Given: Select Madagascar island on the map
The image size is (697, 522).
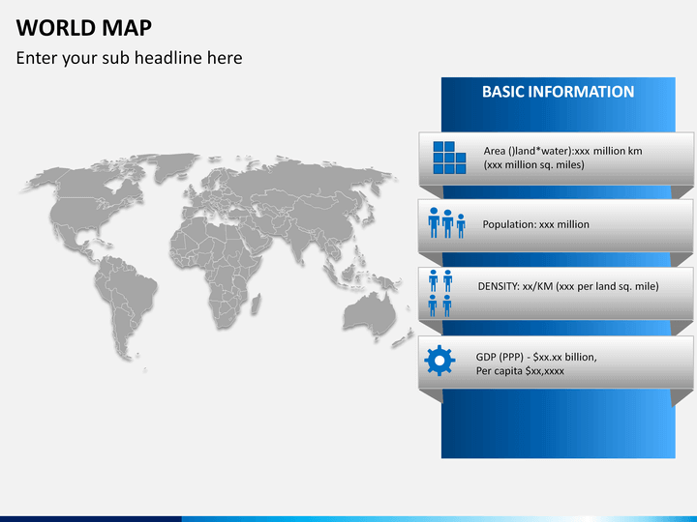Looking at the screenshot, I should pyautogui.click(x=256, y=304).
